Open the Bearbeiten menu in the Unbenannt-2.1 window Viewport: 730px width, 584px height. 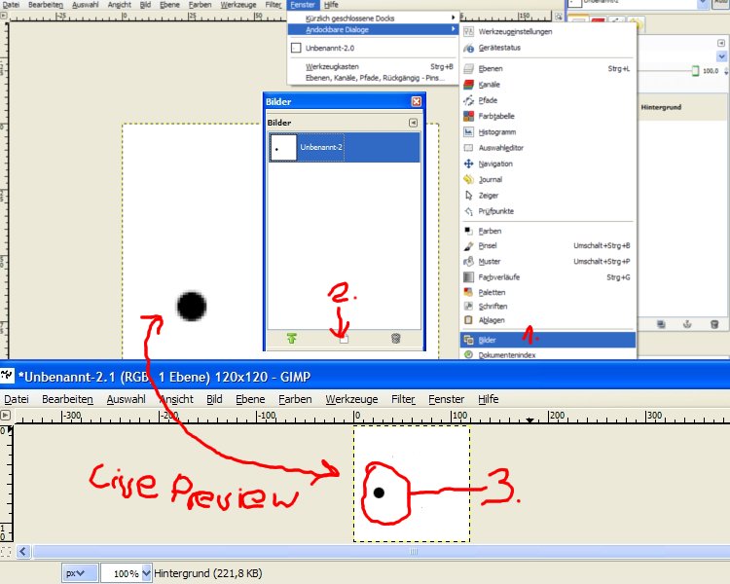point(67,399)
